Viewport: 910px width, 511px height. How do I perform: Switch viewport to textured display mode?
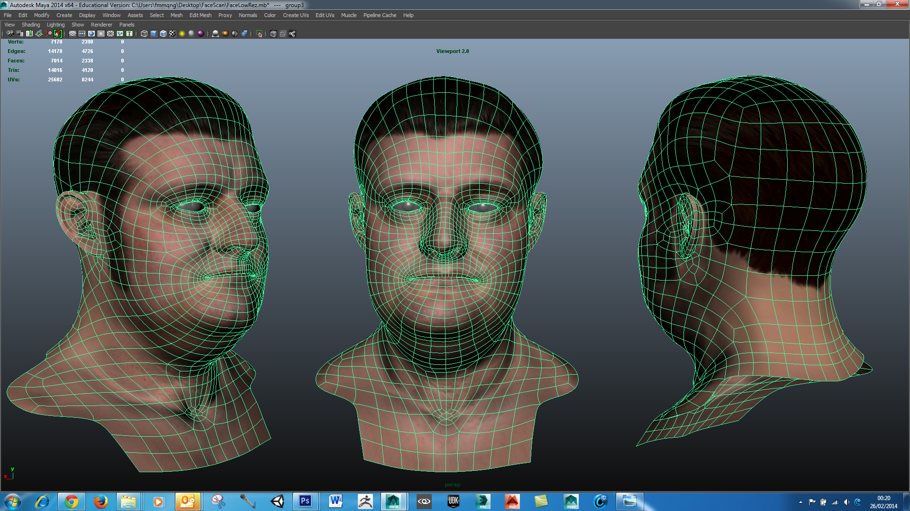[173, 33]
